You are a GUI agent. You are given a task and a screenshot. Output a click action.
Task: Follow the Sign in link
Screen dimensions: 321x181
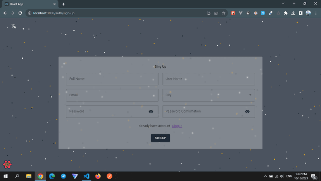[177, 126]
